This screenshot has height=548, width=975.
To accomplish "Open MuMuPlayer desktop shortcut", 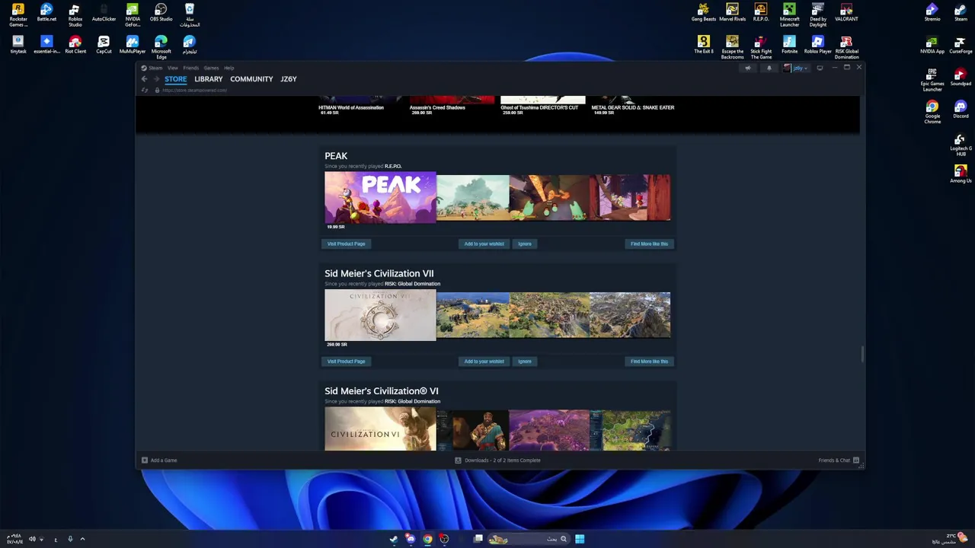I will tap(133, 45).
